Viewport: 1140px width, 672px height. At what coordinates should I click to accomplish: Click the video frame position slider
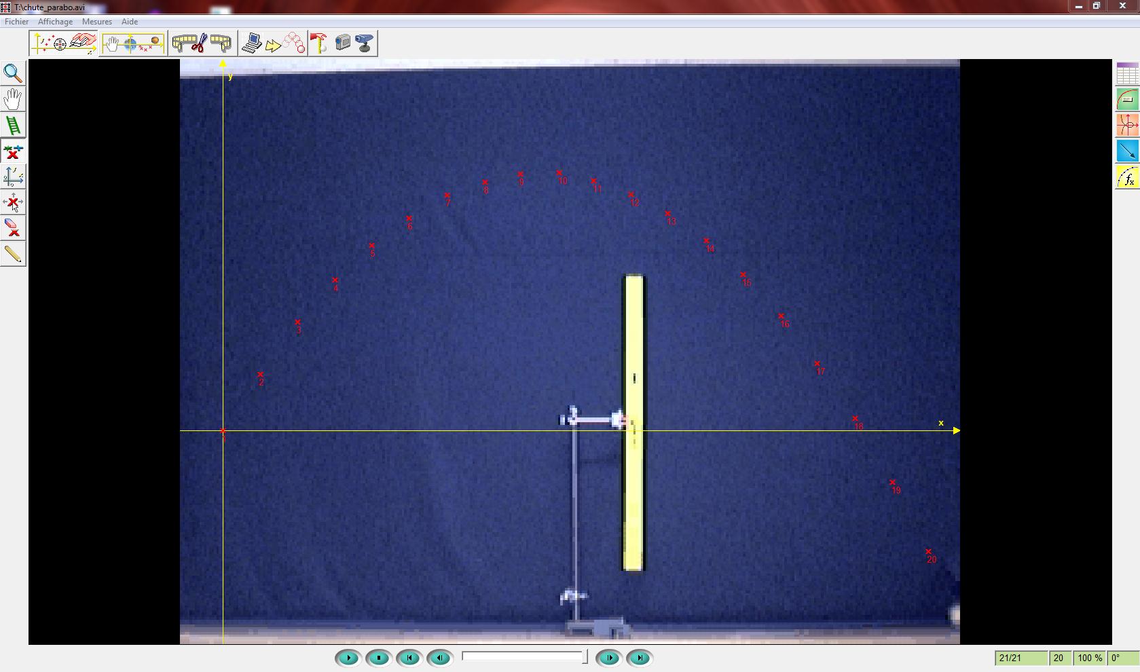(523, 656)
